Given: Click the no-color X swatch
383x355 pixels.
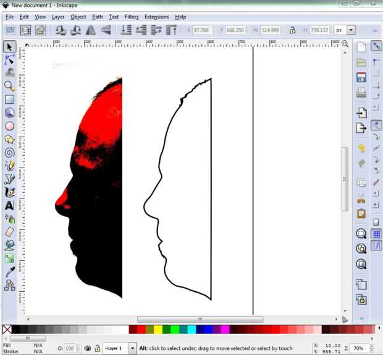Looking at the screenshot, I should [x=7, y=330].
